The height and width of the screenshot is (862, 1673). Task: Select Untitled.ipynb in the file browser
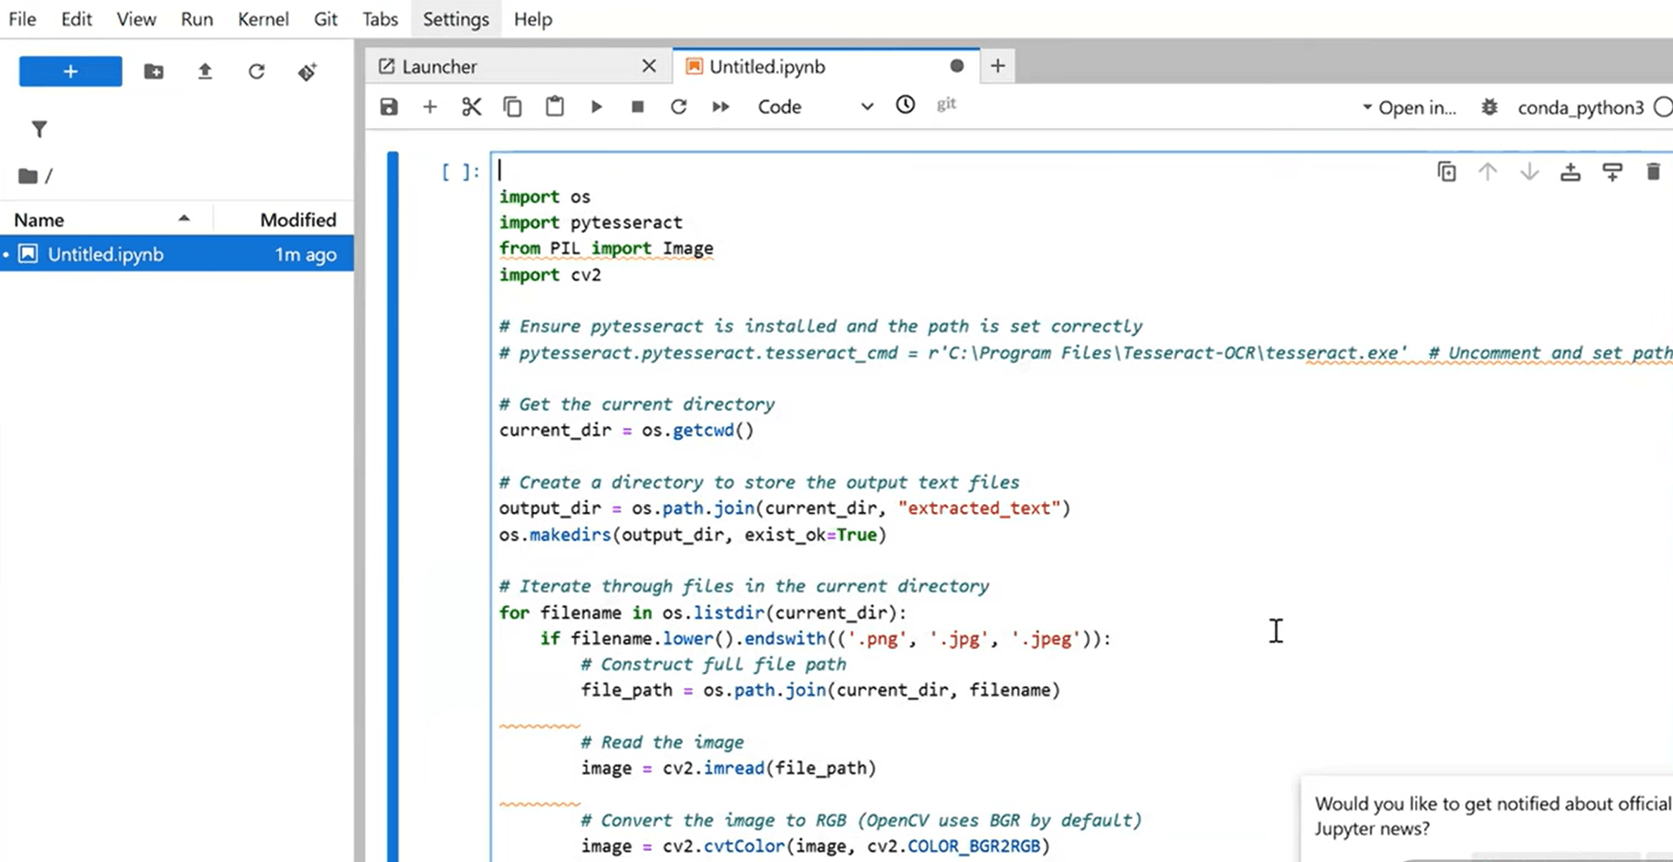(x=105, y=253)
